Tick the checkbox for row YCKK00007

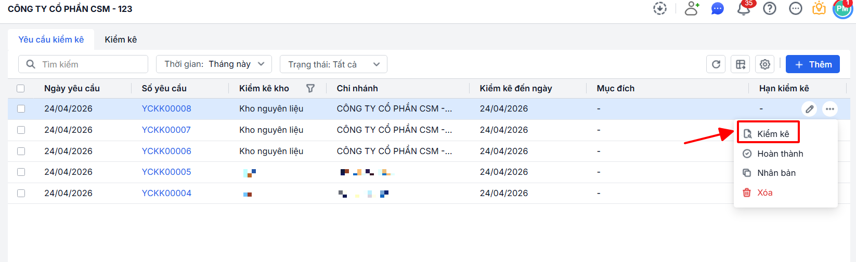pos(21,130)
